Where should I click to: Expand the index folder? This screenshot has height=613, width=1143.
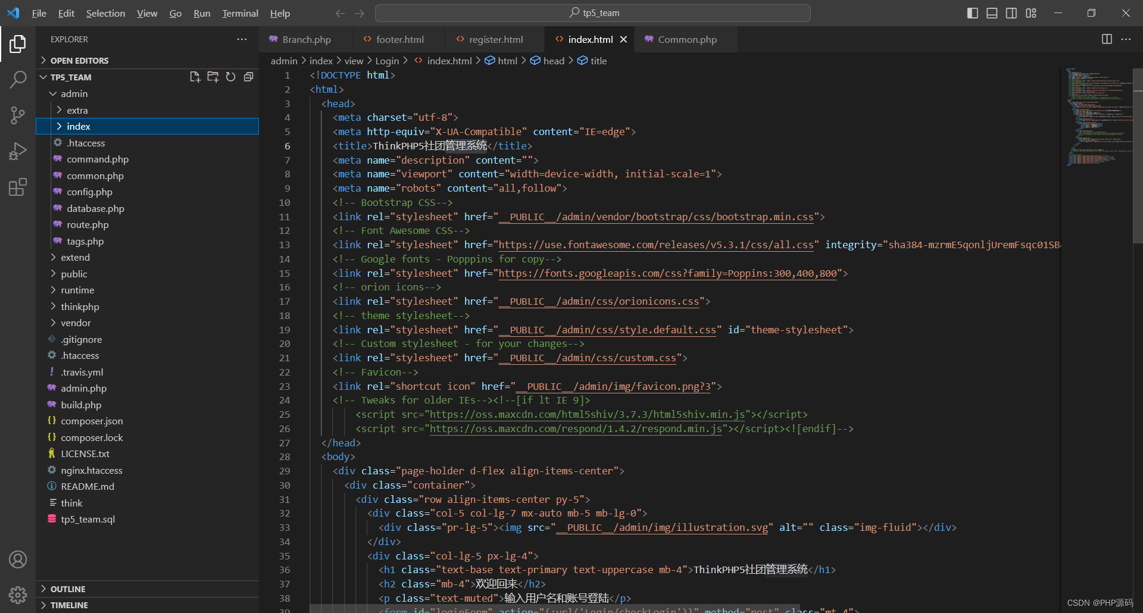pos(148,126)
